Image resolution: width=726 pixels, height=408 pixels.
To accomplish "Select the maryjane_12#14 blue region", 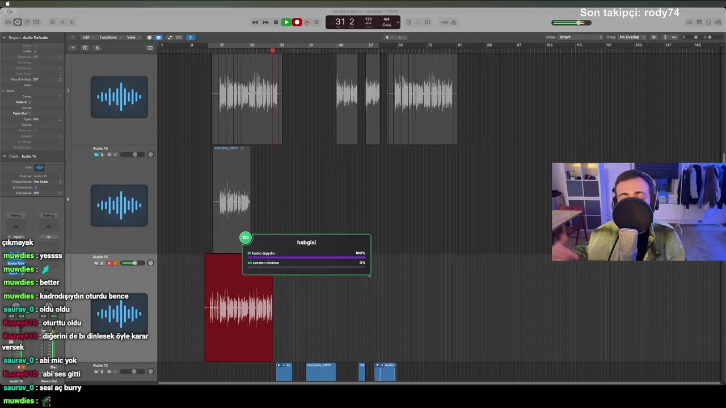I will click(321, 372).
